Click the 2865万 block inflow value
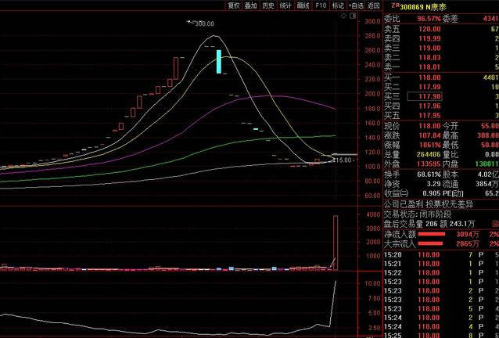Viewport: 499px width, 338px height. click(468, 244)
